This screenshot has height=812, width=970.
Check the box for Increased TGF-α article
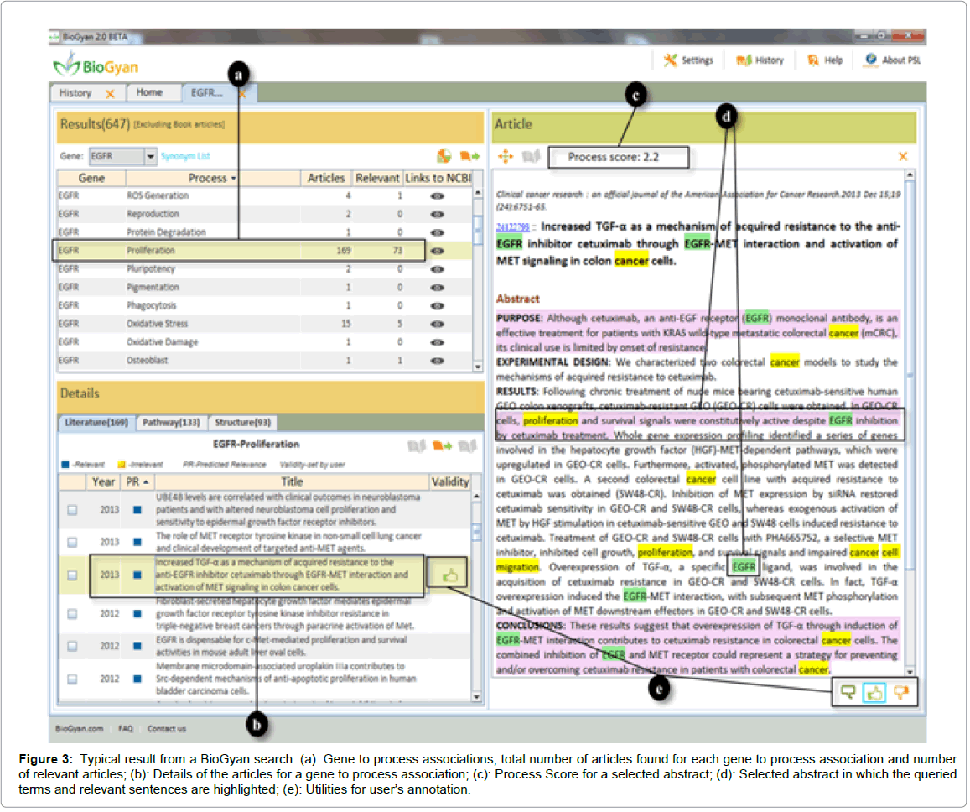pos(72,575)
